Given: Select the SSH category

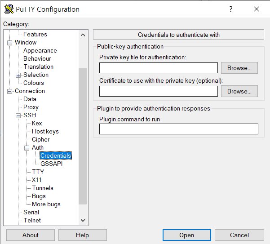Looking at the screenshot, I should (x=30, y=115).
